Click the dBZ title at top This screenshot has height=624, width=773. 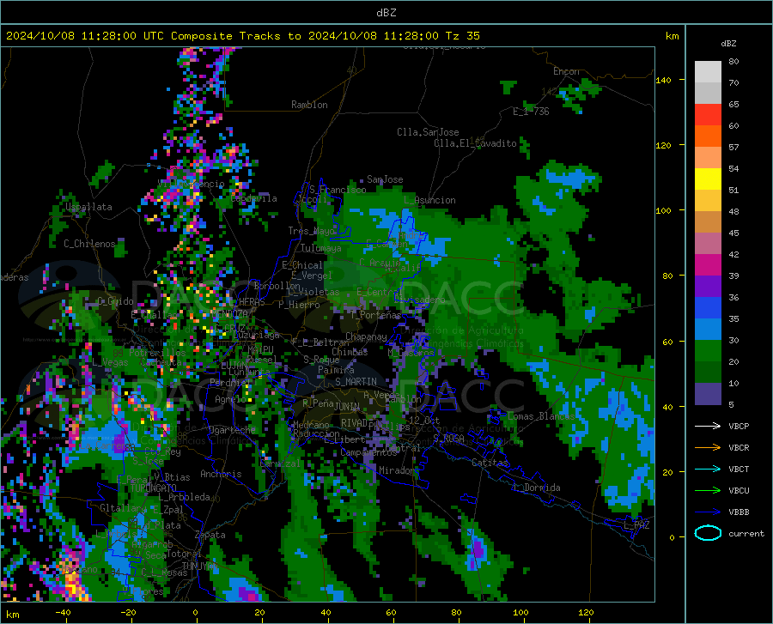tap(386, 13)
